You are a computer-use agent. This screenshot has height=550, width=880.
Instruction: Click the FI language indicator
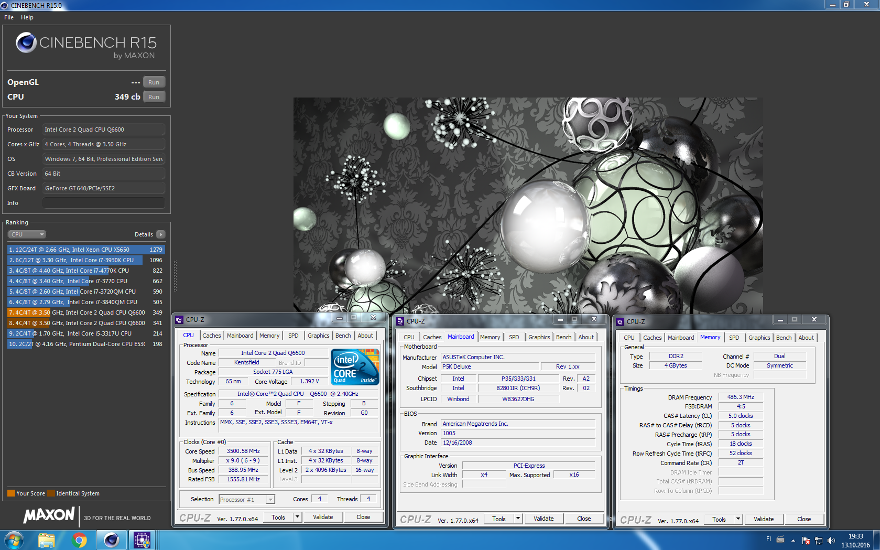[769, 539]
